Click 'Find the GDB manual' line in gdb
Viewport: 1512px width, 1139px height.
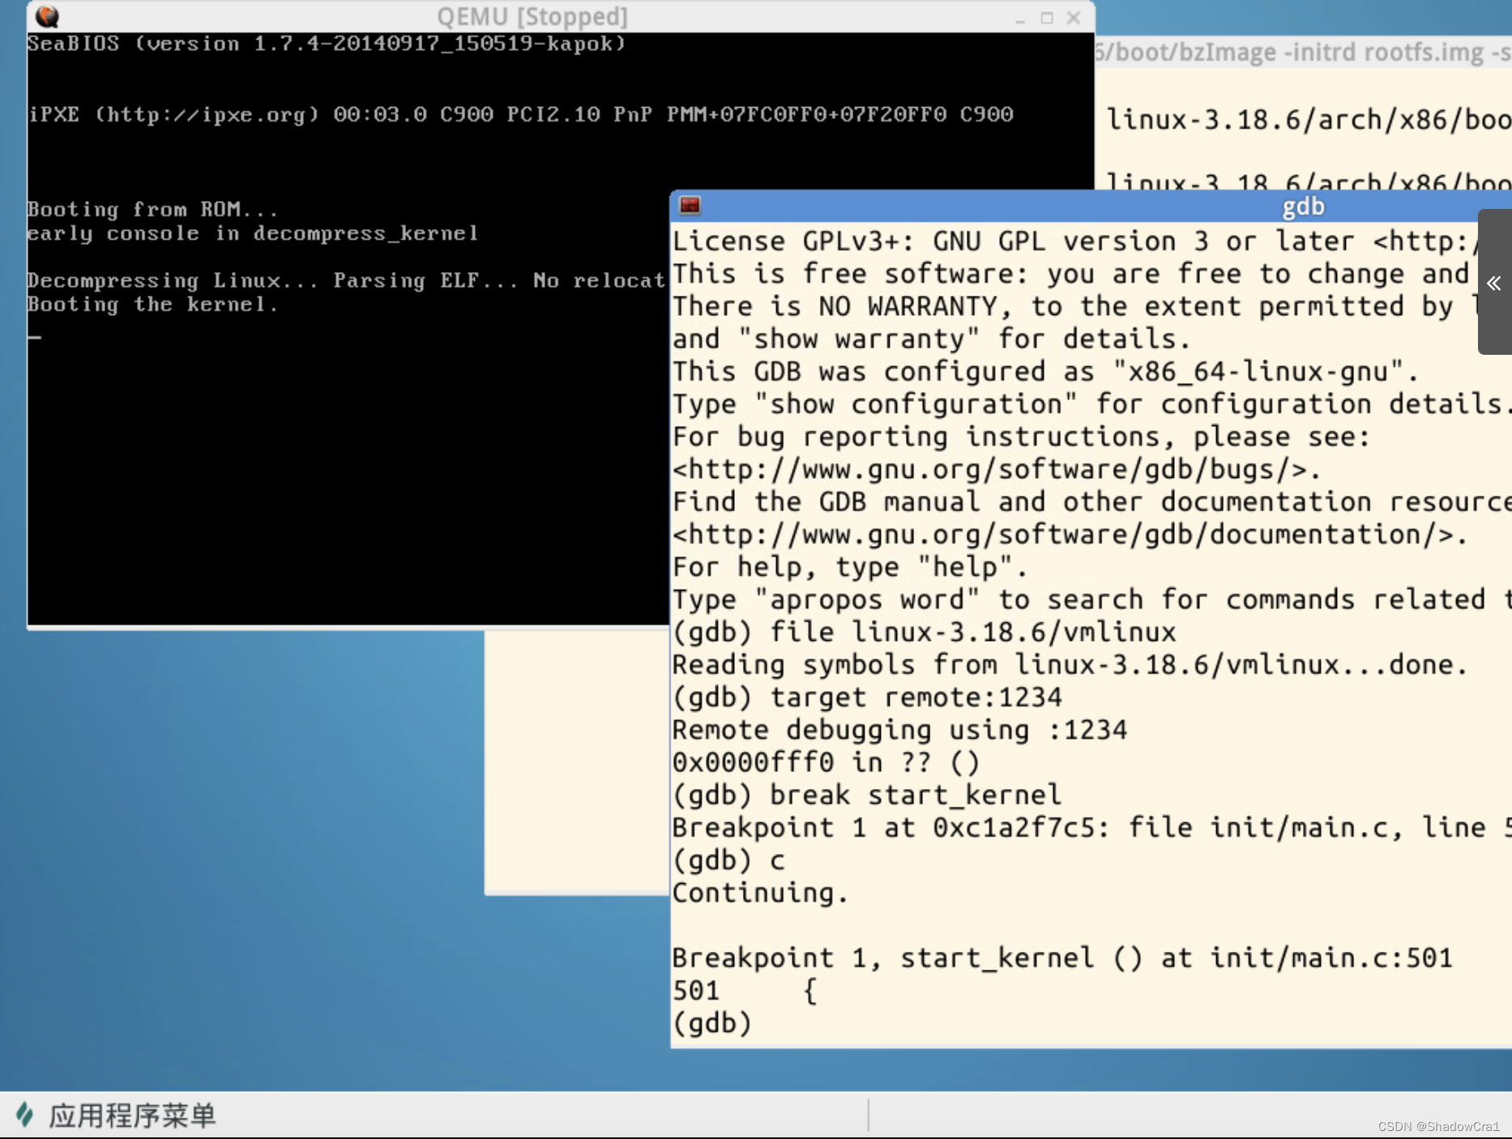click(x=1091, y=502)
